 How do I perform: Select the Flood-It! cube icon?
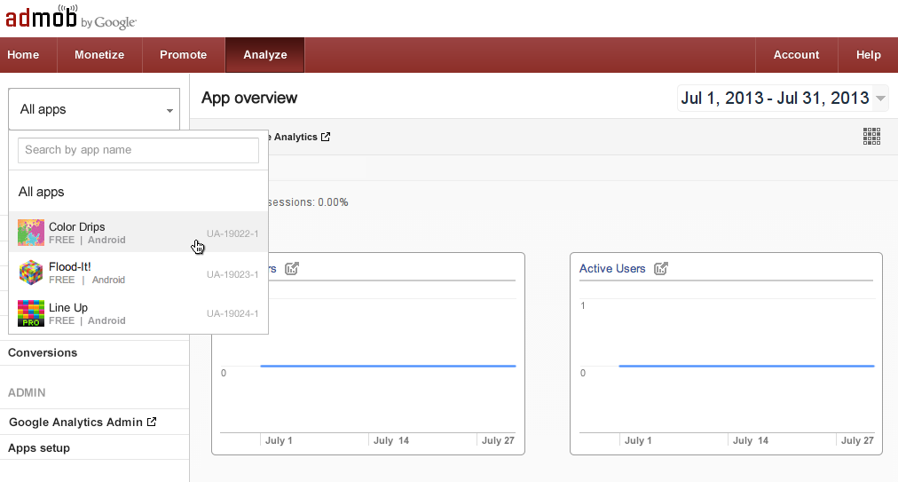[x=31, y=273]
